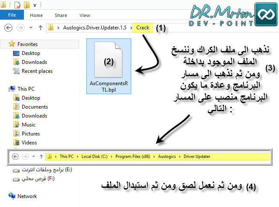
Task: Open Downloads under This PC
Action: (x=34, y=116)
